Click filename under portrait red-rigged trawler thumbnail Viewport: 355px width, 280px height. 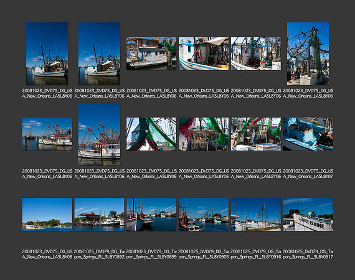(99, 174)
